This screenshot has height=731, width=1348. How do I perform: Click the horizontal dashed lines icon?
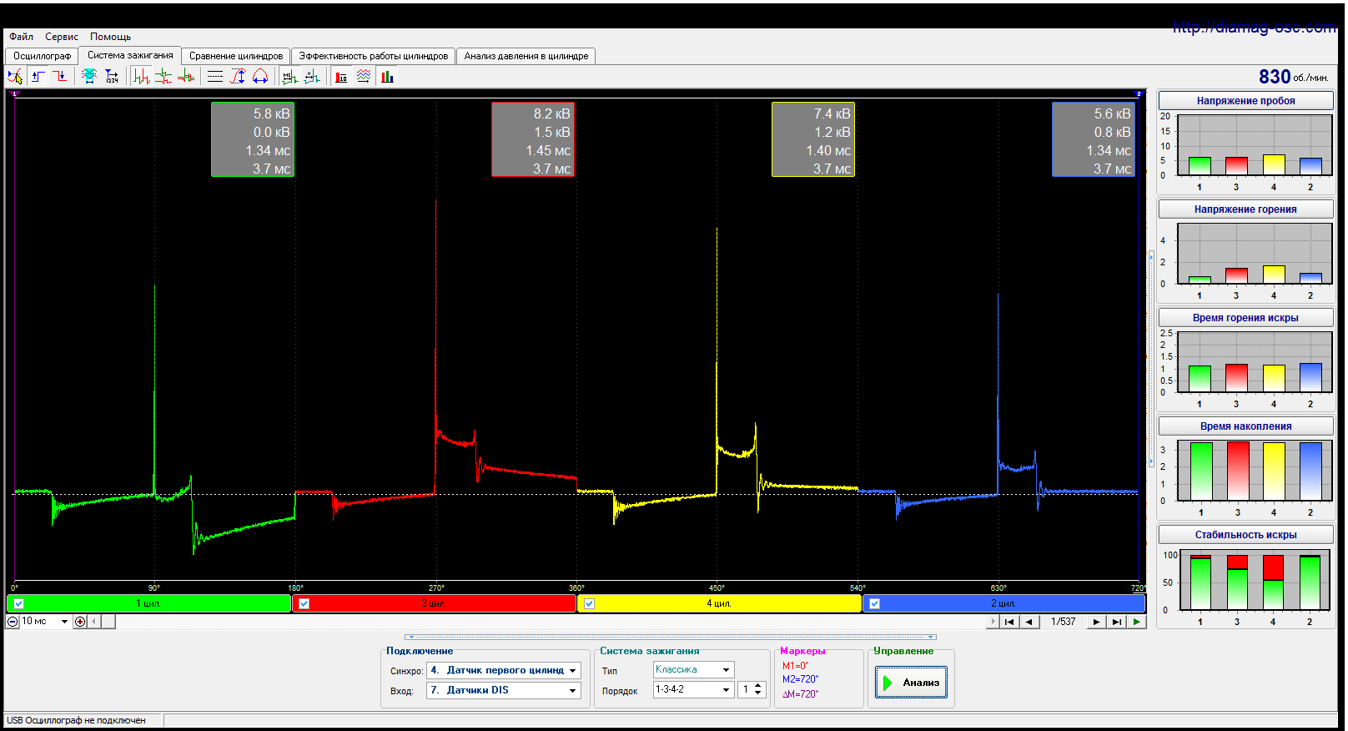click(215, 77)
